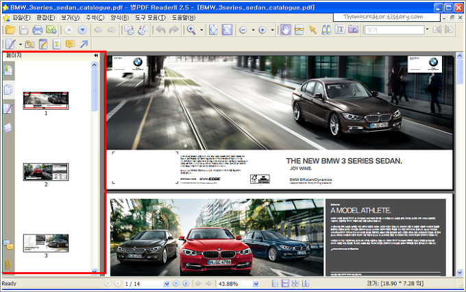The image size is (466, 292).
Task: Zoom out with the minus circle icon
Action: pos(243,29)
